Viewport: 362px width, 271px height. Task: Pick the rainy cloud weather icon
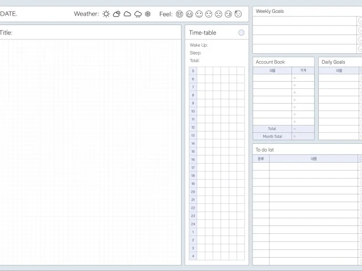138,14
